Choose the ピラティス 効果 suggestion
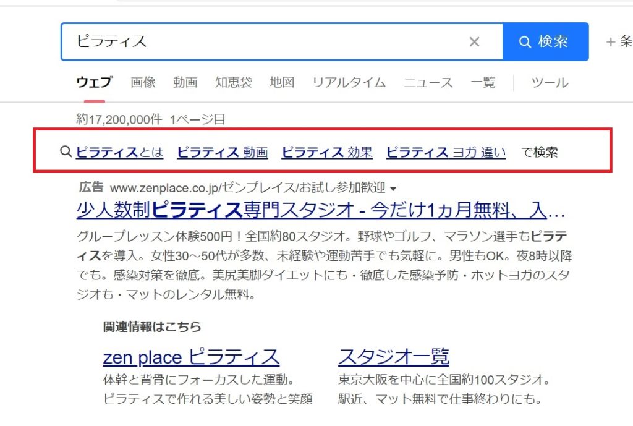 (x=327, y=152)
